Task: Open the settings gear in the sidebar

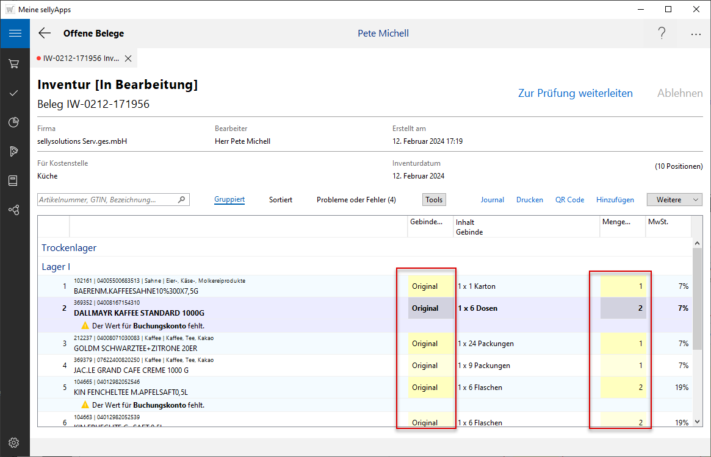Action: click(x=15, y=442)
